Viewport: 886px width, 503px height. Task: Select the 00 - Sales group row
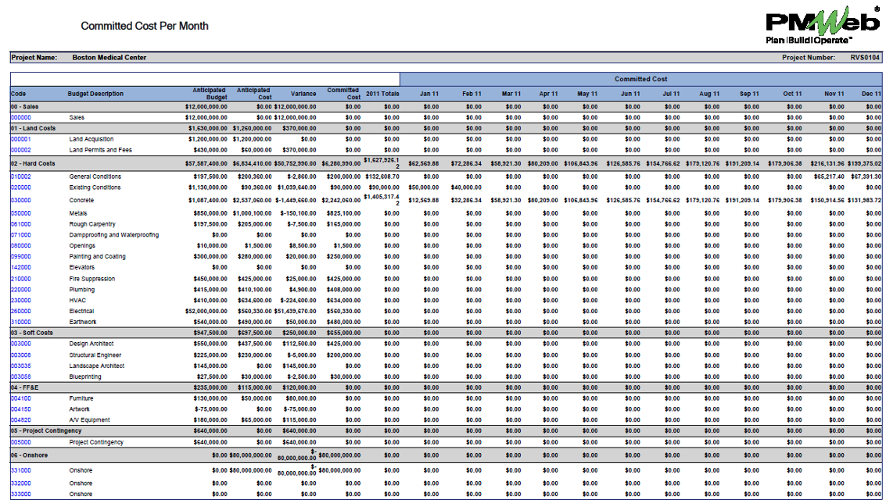[x=446, y=107]
